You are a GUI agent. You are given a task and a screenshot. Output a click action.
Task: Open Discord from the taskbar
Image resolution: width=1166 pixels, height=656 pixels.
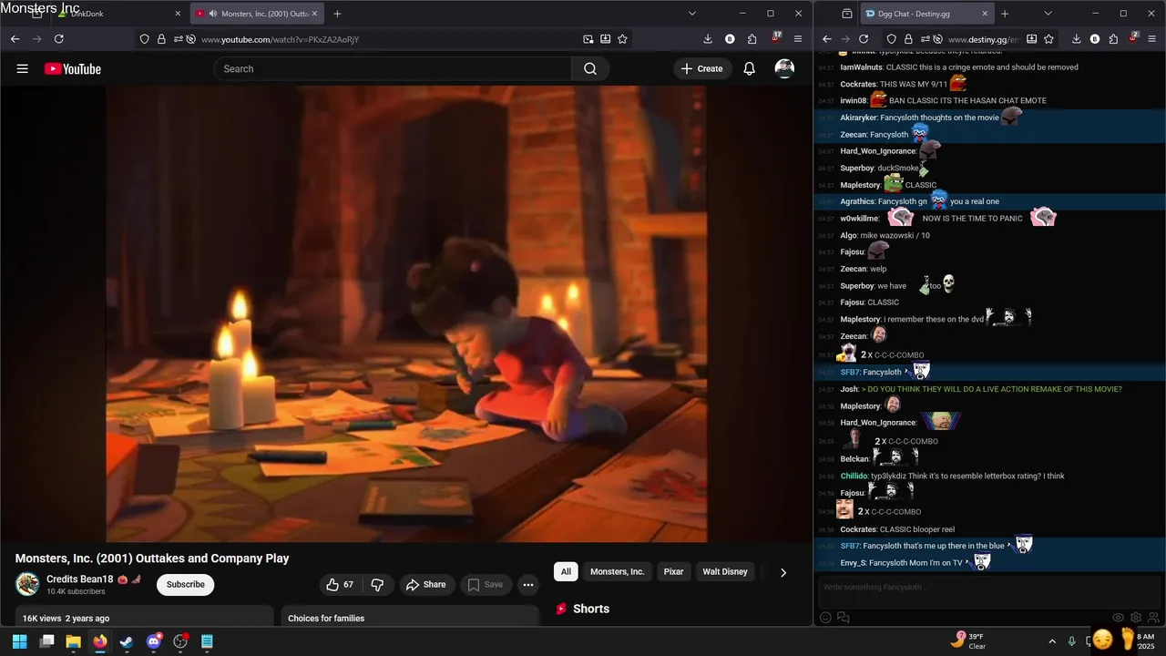point(153,641)
